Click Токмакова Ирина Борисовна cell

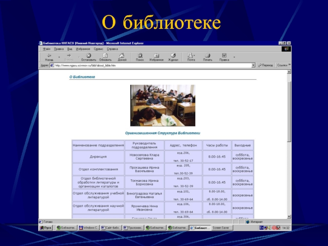click(144, 182)
